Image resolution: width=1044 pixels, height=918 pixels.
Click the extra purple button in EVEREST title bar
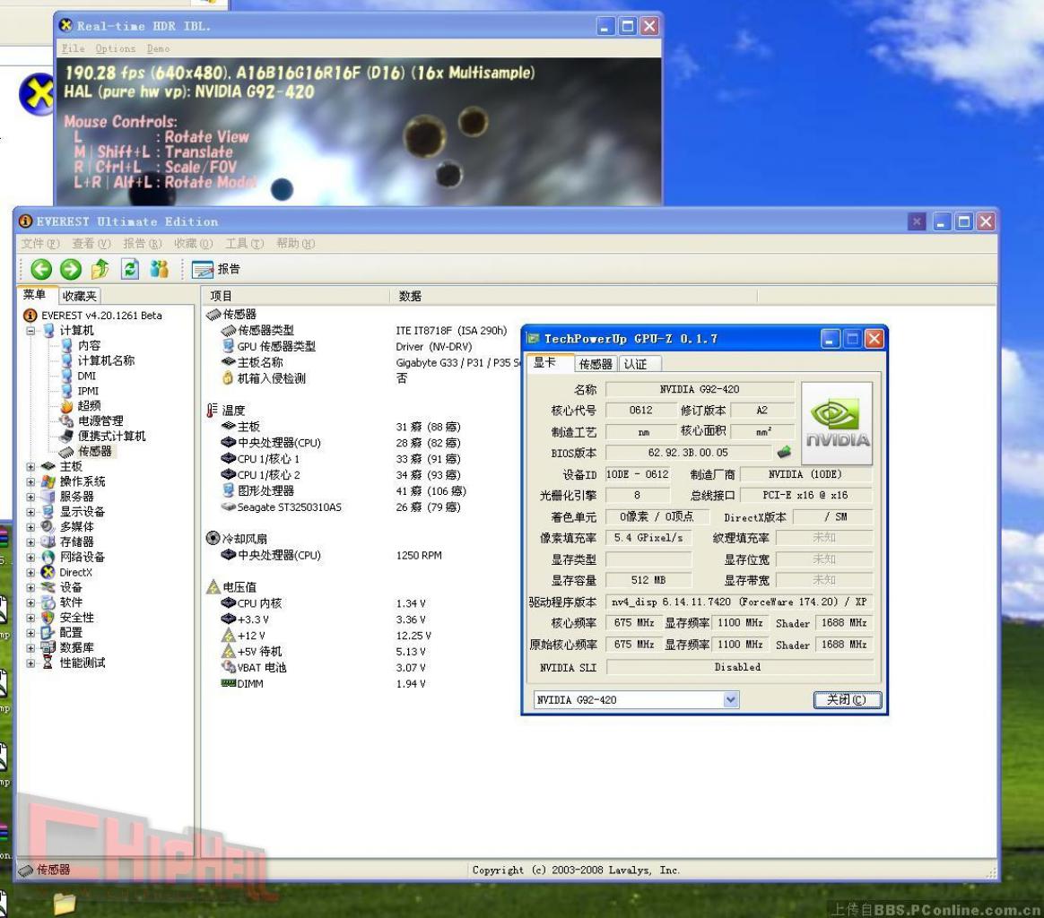[917, 221]
